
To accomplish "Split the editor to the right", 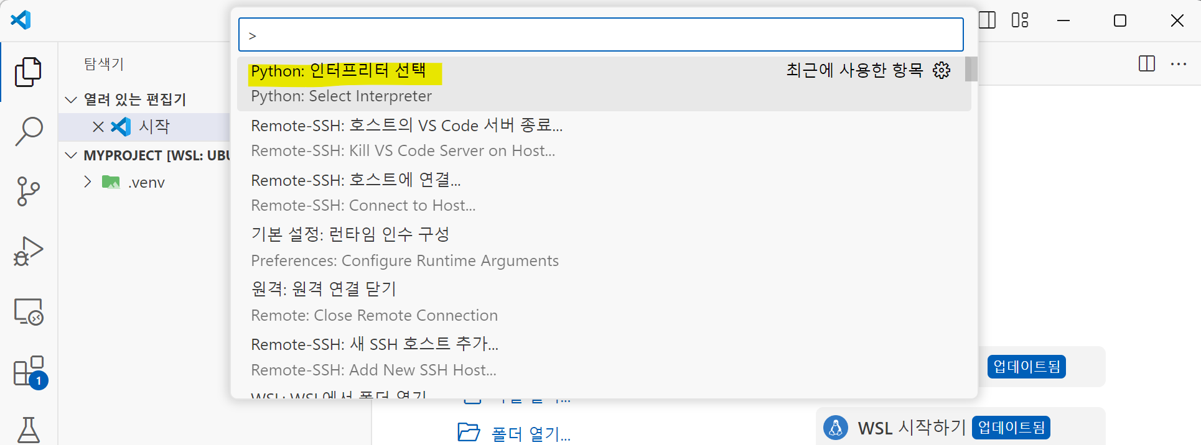I will [x=1146, y=63].
